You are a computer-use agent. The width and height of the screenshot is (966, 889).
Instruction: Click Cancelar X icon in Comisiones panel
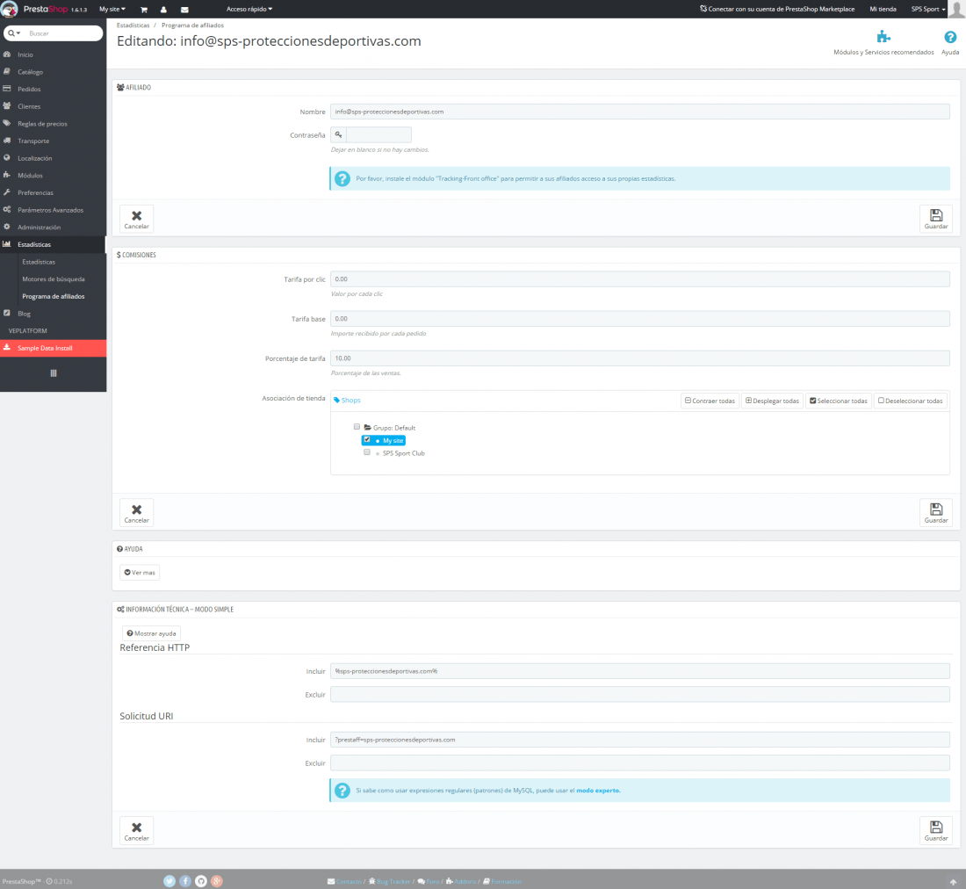pos(136,512)
